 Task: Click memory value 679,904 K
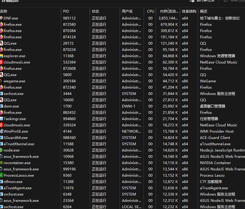pyautogui.click(x=169, y=25)
